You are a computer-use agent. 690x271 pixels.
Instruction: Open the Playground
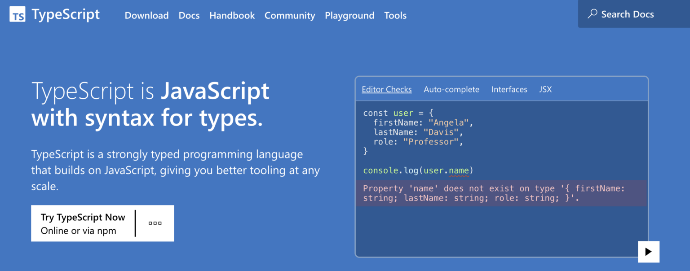coord(349,15)
